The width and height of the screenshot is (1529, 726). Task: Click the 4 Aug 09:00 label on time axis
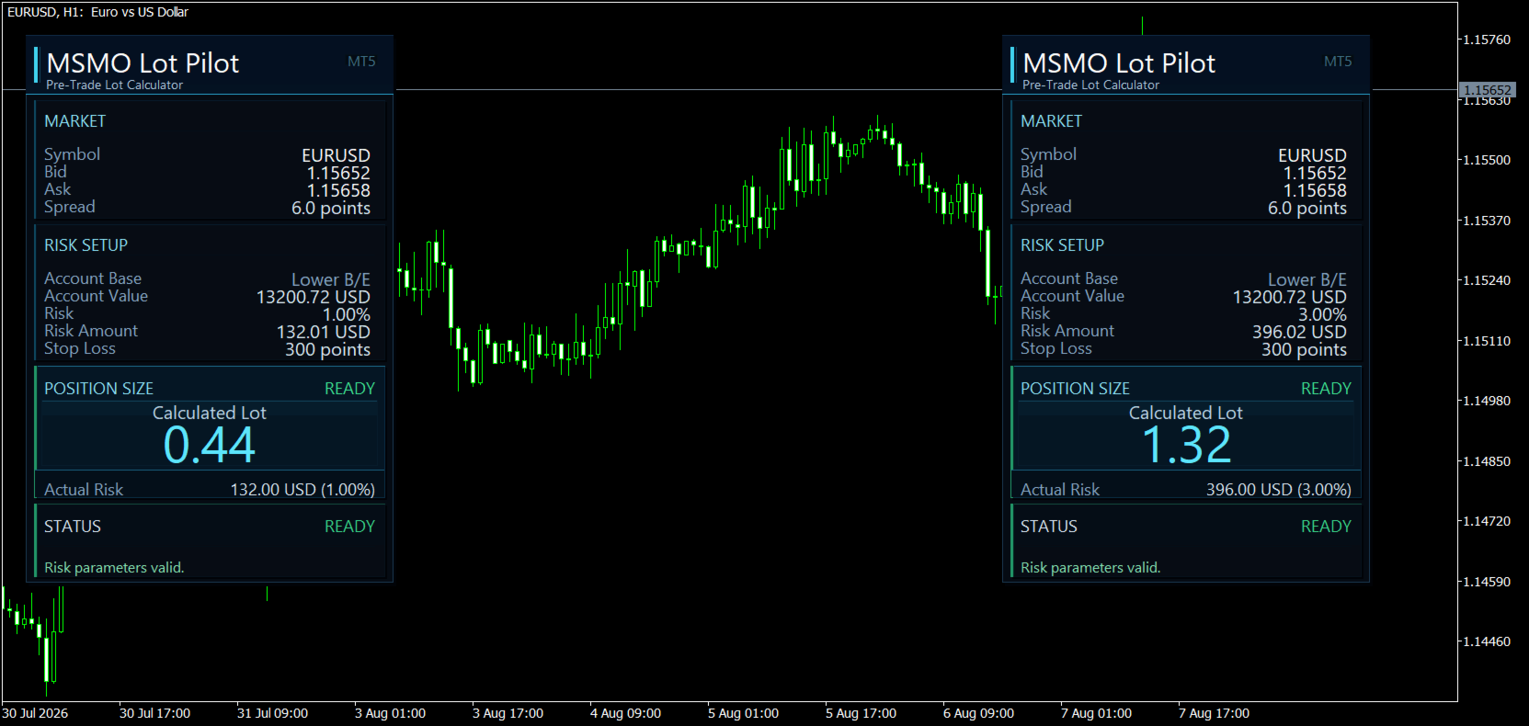pyautogui.click(x=625, y=713)
